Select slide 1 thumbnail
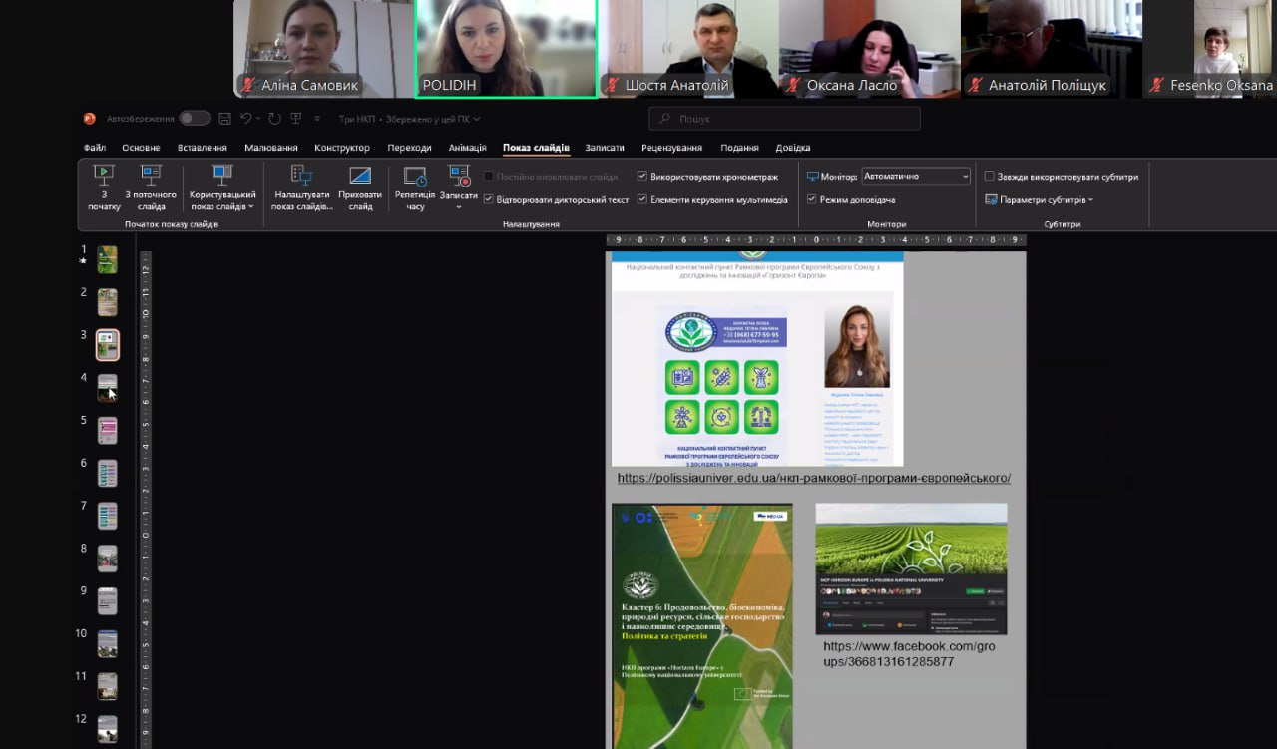The image size is (1277, 749). (107, 260)
